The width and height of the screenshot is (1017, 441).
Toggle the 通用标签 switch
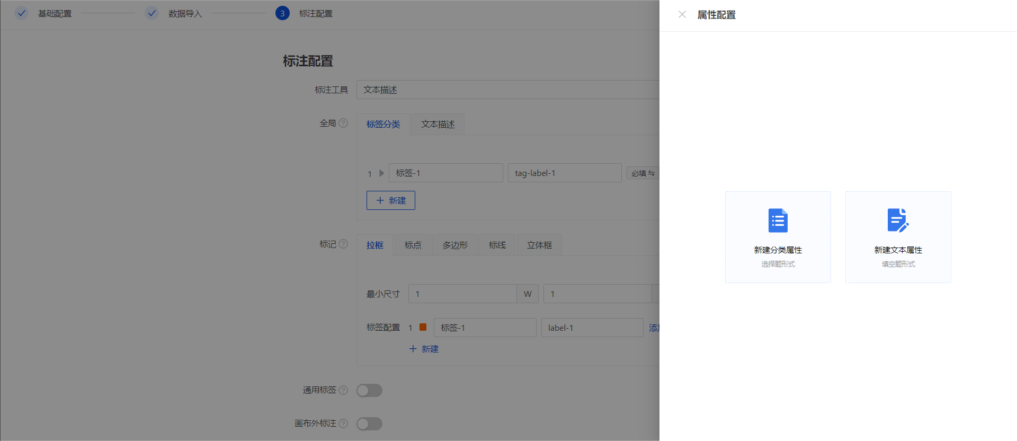tap(369, 391)
